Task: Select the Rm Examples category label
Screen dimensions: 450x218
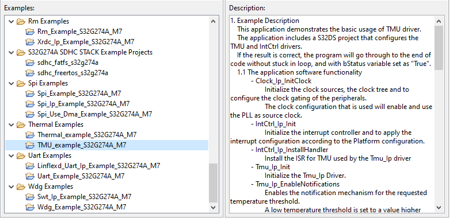Action: coord(48,21)
